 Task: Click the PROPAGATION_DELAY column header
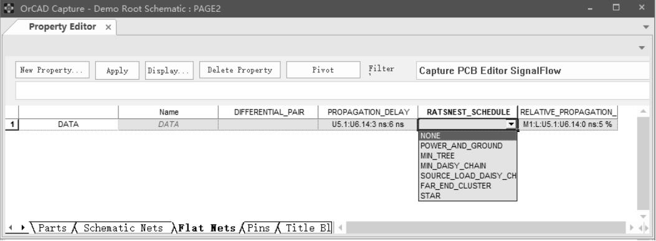pyautogui.click(x=368, y=112)
